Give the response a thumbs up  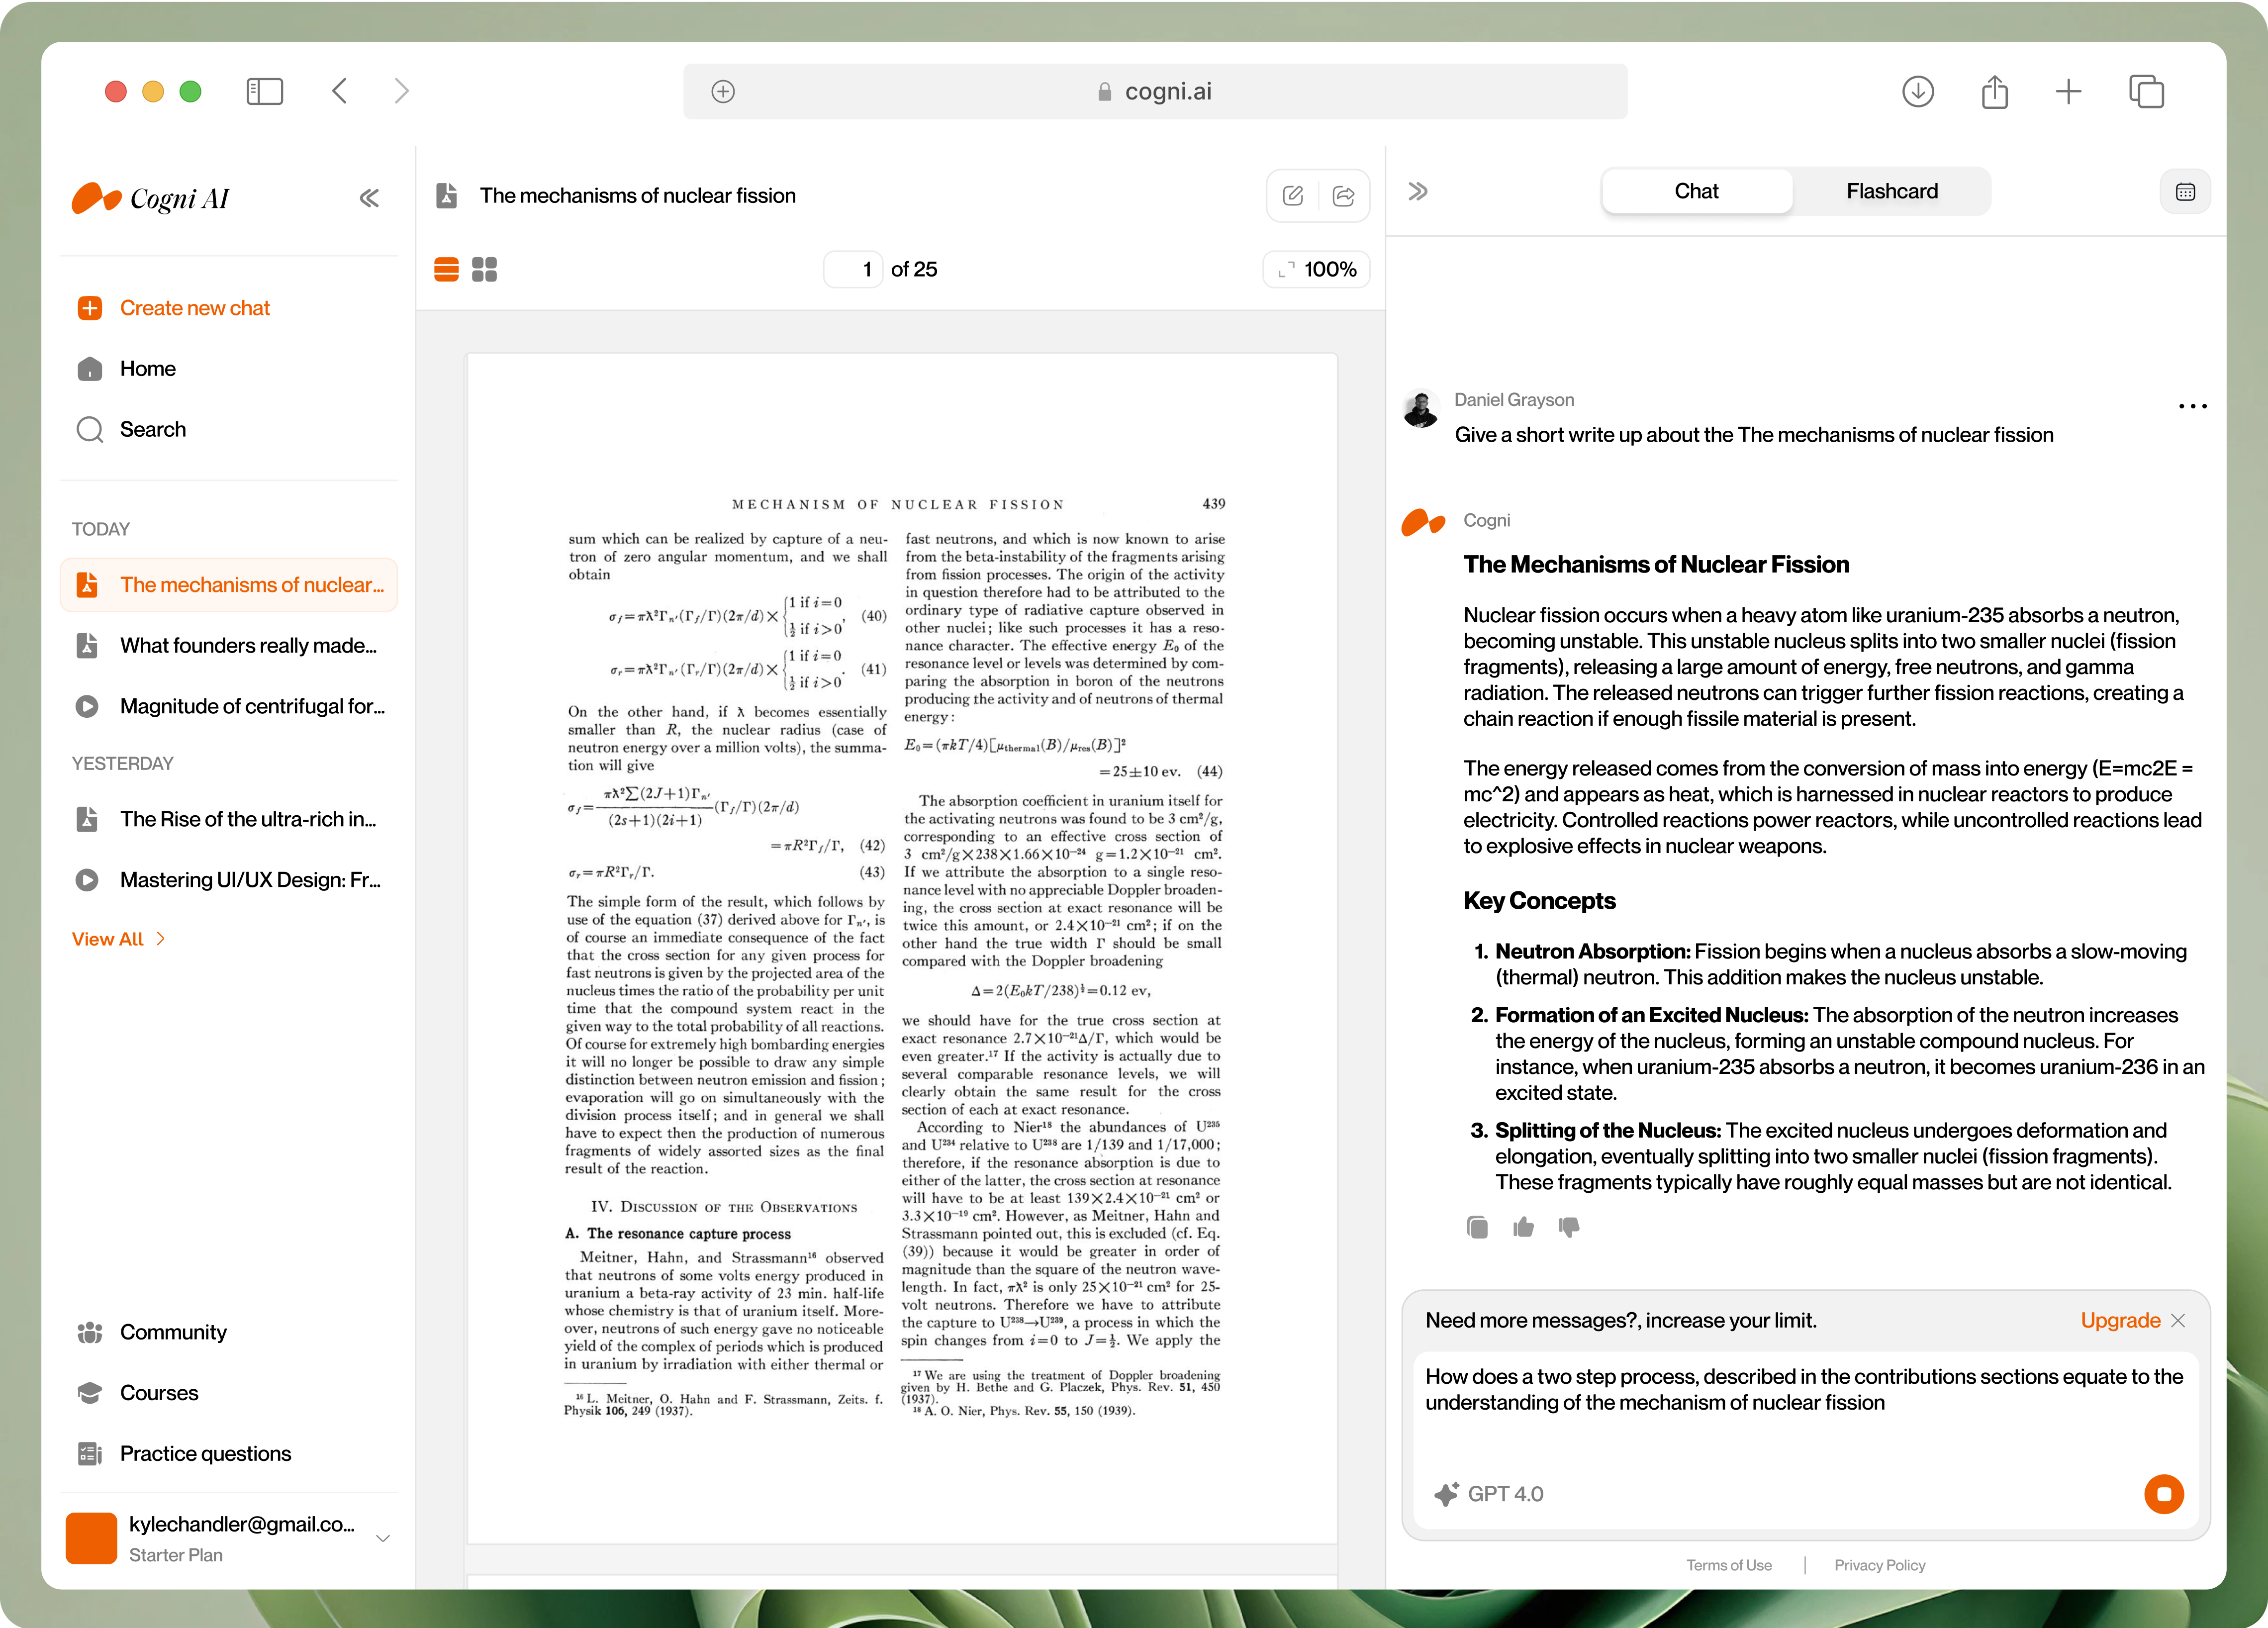(x=1523, y=1228)
